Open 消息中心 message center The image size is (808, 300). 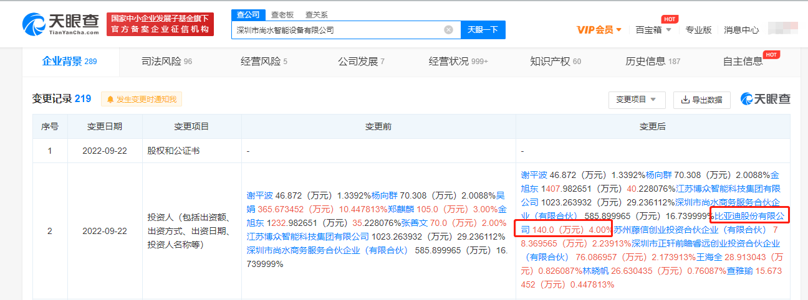click(741, 30)
